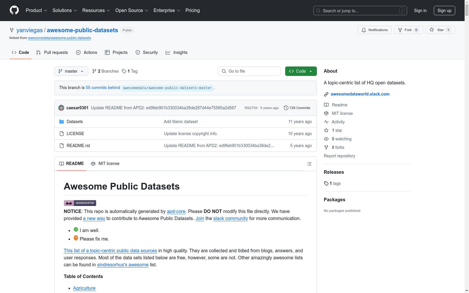This screenshot has height=293, width=469.
Task: Switch to the Projects tab
Action: 116,52
